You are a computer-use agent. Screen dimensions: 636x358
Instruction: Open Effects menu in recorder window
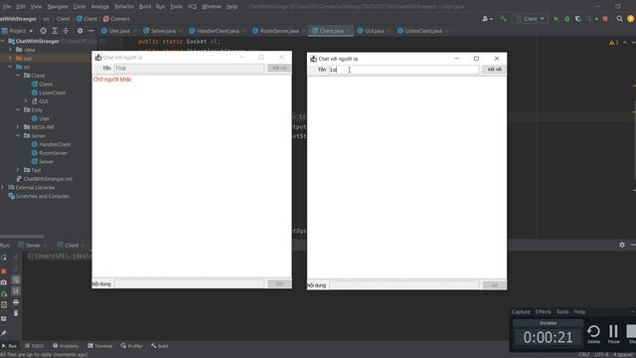coord(543,311)
